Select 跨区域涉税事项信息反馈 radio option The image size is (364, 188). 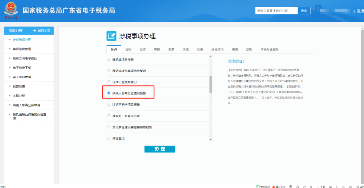coord(109,71)
